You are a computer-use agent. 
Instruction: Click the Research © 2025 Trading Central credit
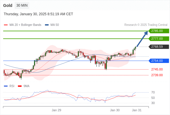pyautogui.click(x=146, y=25)
